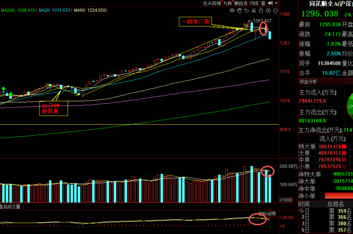Select the scissors cut tool
This screenshot has height=234, width=353.
254,11
